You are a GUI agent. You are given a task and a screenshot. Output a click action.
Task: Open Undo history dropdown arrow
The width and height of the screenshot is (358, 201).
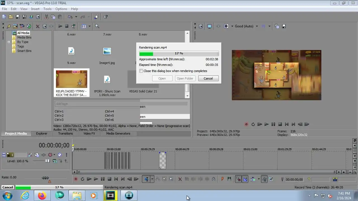tap(76, 17)
